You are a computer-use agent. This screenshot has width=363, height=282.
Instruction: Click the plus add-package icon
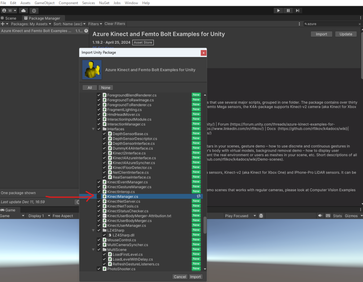[4, 24]
